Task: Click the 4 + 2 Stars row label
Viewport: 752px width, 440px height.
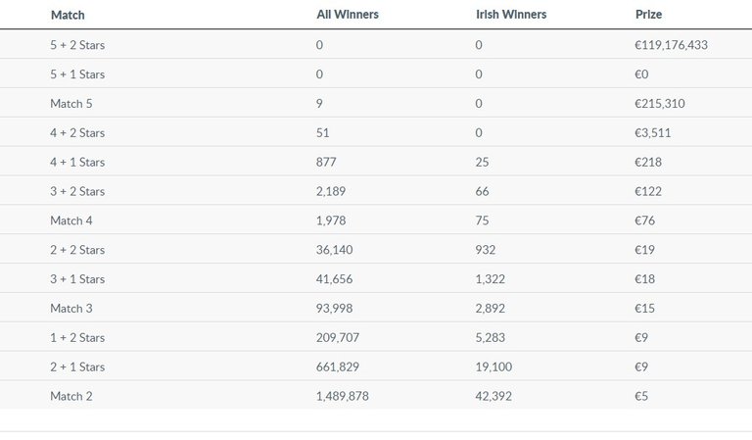Action: pos(77,132)
